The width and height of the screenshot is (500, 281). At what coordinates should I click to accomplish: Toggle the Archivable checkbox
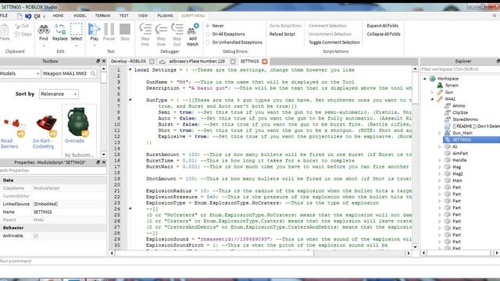(x=36, y=236)
